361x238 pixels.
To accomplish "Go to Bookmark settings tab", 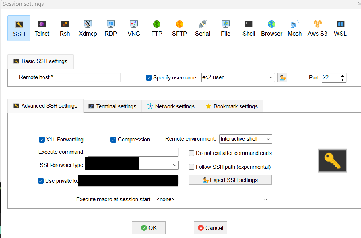I will point(232,106).
